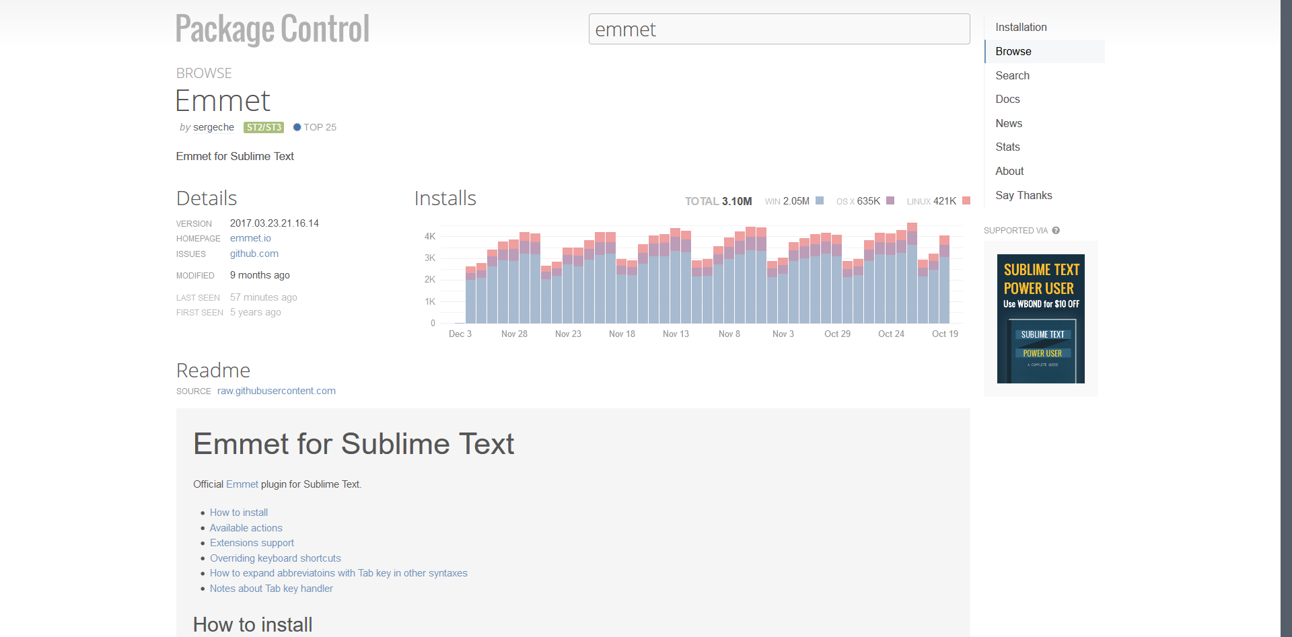Click the TOP 25 star icon
Screen dimensions: 1292x637
click(297, 127)
